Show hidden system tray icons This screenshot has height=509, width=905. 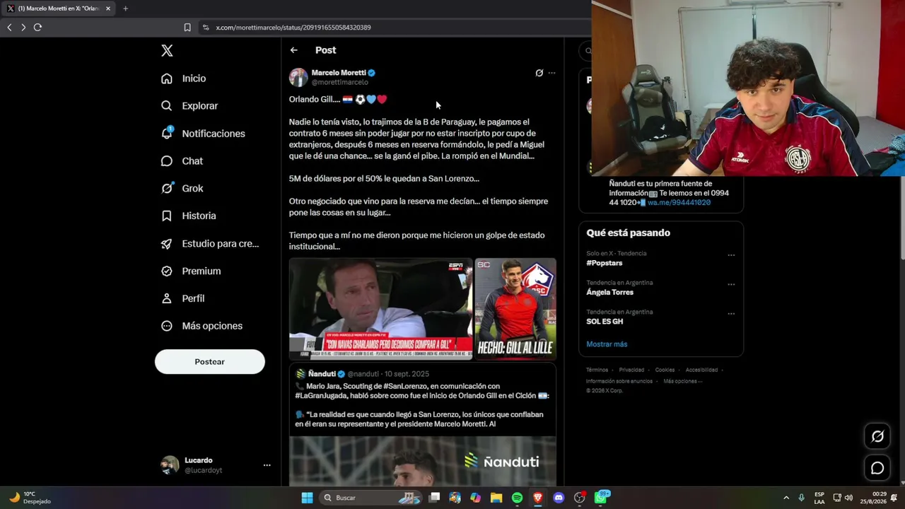pos(786,498)
